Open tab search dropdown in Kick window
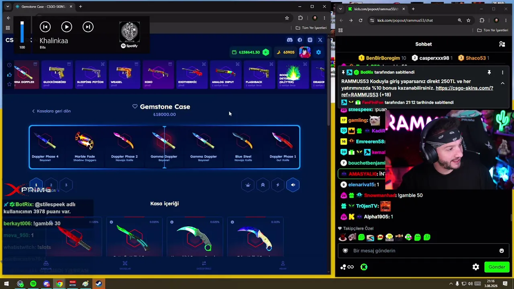The width and height of the screenshot is (514, 289). (341, 9)
